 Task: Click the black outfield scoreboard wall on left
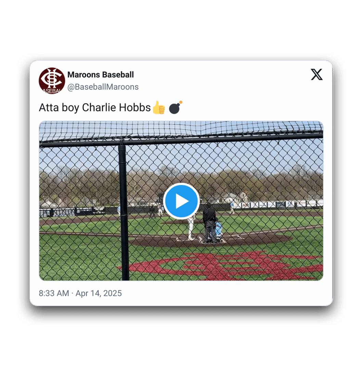72,212
